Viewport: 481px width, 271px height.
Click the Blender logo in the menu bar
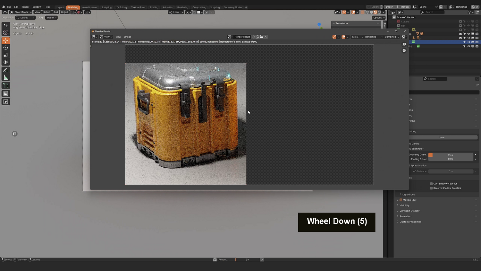4,7
